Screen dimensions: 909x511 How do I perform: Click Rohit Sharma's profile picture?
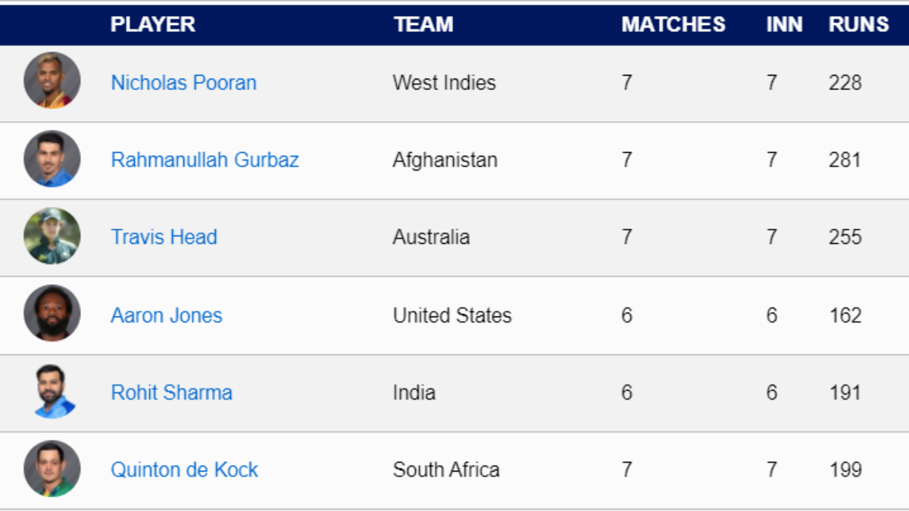tap(54, 391)
